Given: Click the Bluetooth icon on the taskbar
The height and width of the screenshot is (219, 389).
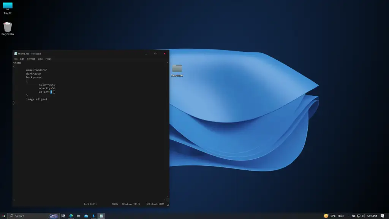Looking at the screenshot, I should coord(93,216).
